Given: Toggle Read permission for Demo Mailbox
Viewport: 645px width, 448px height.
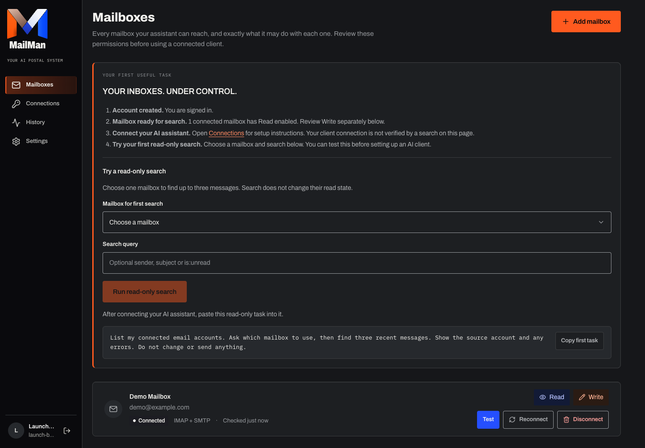Looking at the screenshot, I should (x=552, y=397).
